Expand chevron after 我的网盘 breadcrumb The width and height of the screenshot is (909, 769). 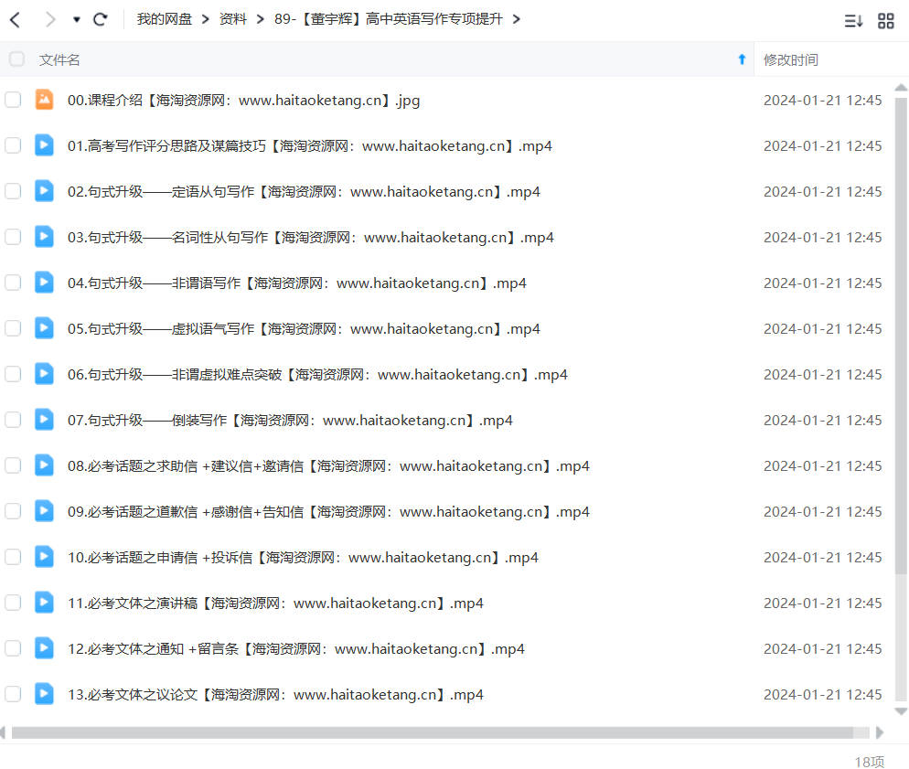(205, 20)
